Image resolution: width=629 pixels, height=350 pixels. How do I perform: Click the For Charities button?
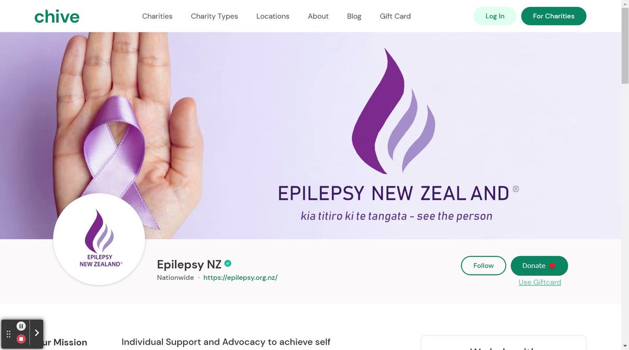[x=554, y=16]
